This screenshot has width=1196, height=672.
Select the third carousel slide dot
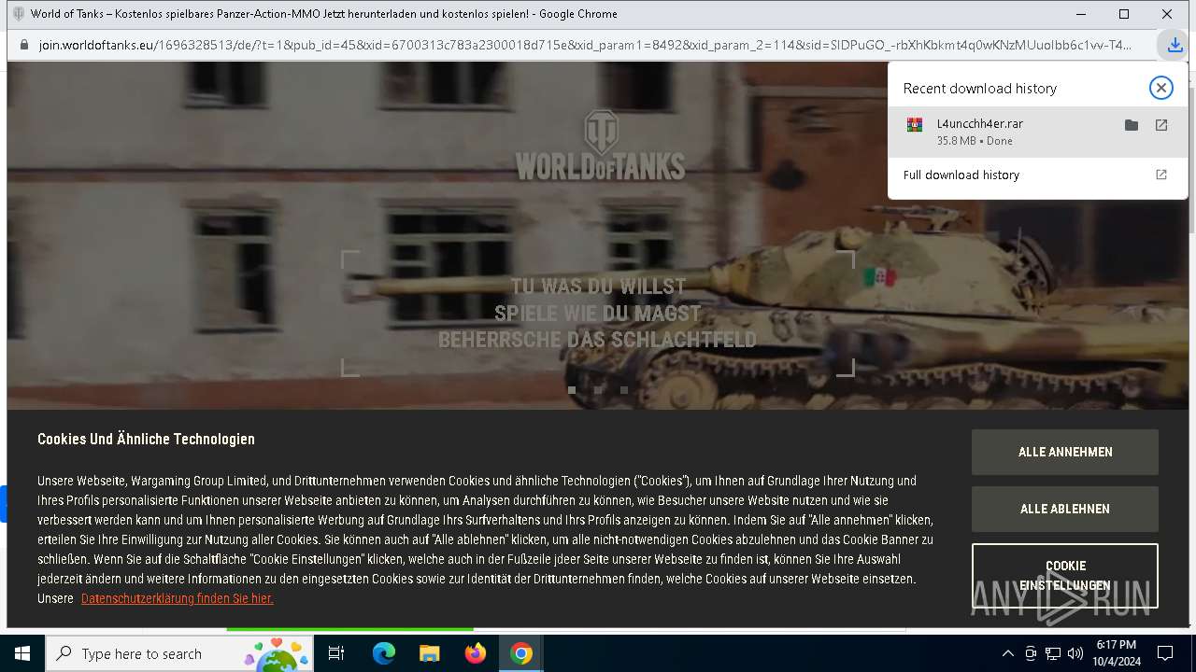[x=624, y=390]
